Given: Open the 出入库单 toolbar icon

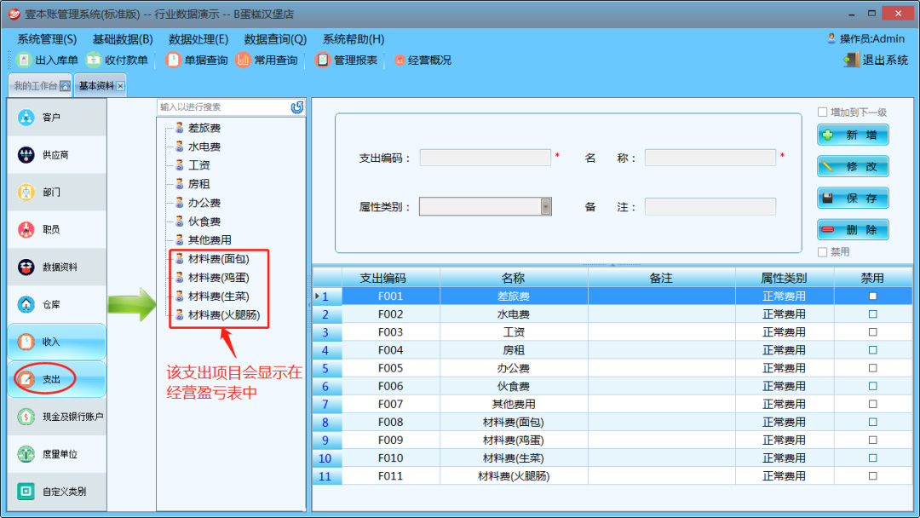Looking at the screenshot, I should 24,60.
